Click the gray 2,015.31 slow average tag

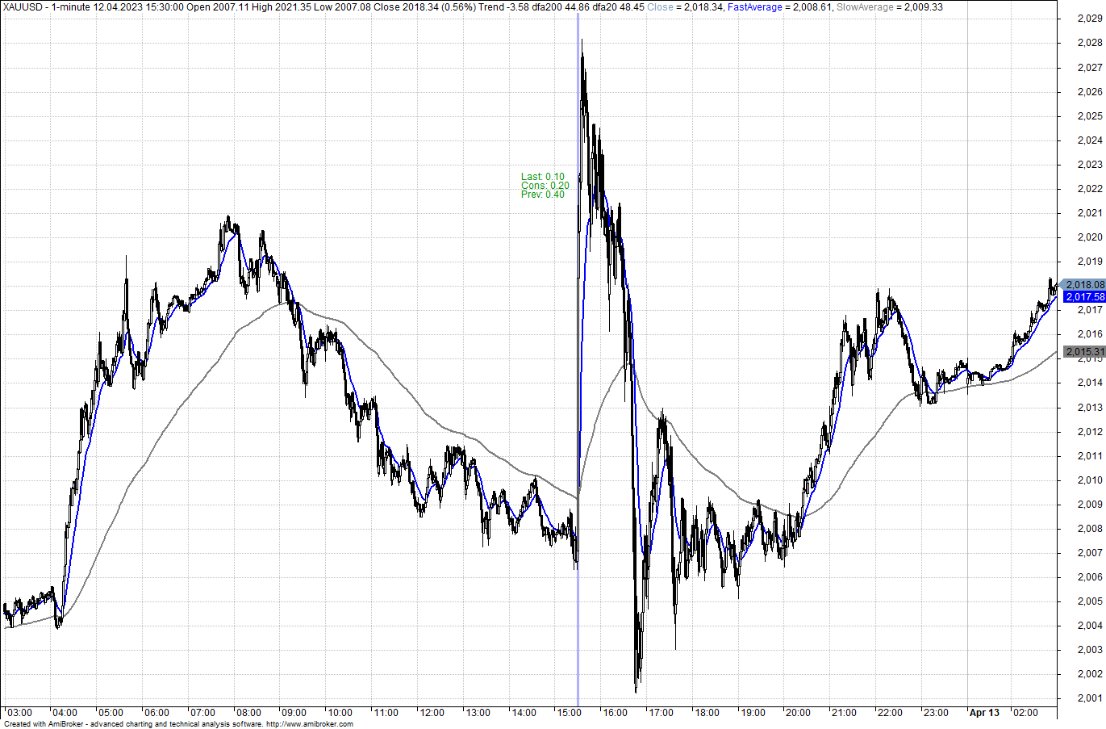(x=1084, y=352)
